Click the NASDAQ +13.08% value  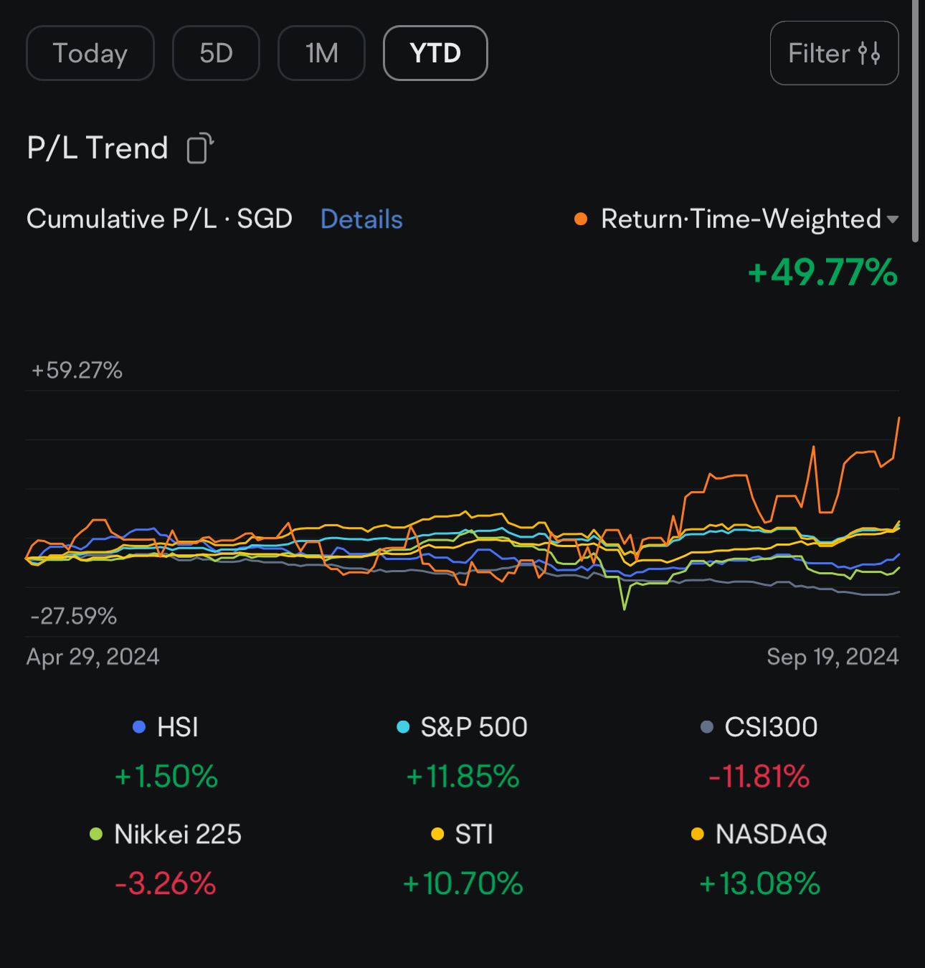point(759,883)
